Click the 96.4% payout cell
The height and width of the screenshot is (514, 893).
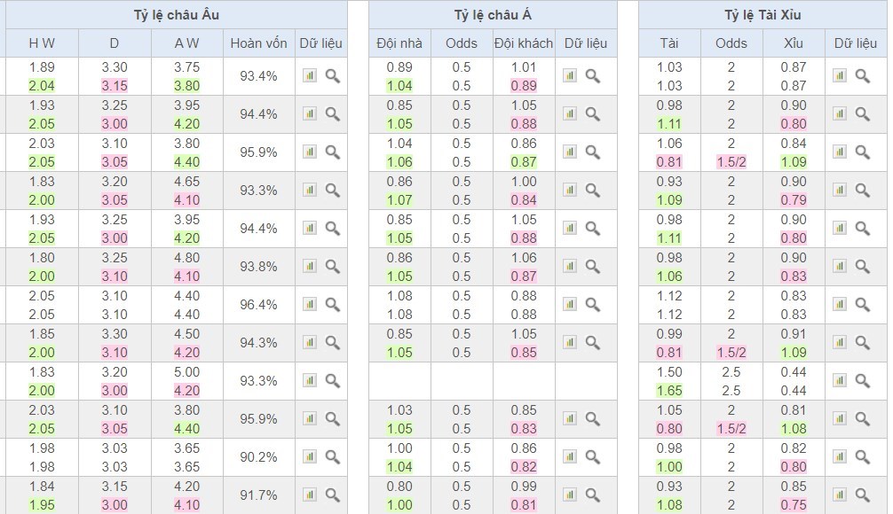(258, 305)
